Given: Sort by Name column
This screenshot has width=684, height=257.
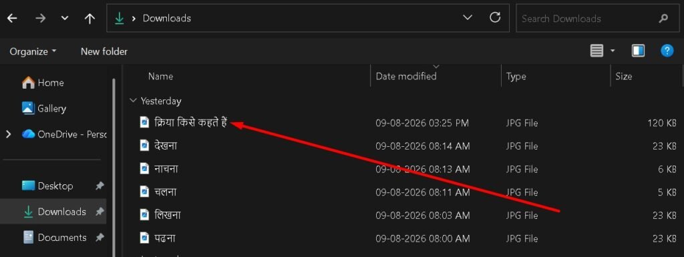Looking at the screenshot, I should click(x=160, y=76).
